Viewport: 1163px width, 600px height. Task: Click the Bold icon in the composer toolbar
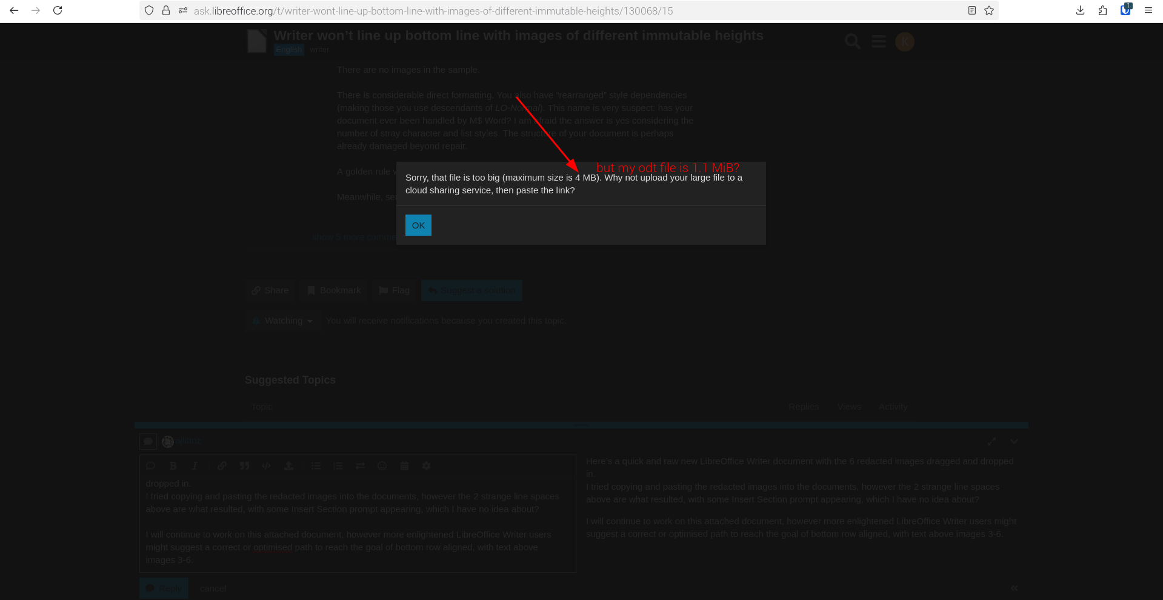pos(173,466)
